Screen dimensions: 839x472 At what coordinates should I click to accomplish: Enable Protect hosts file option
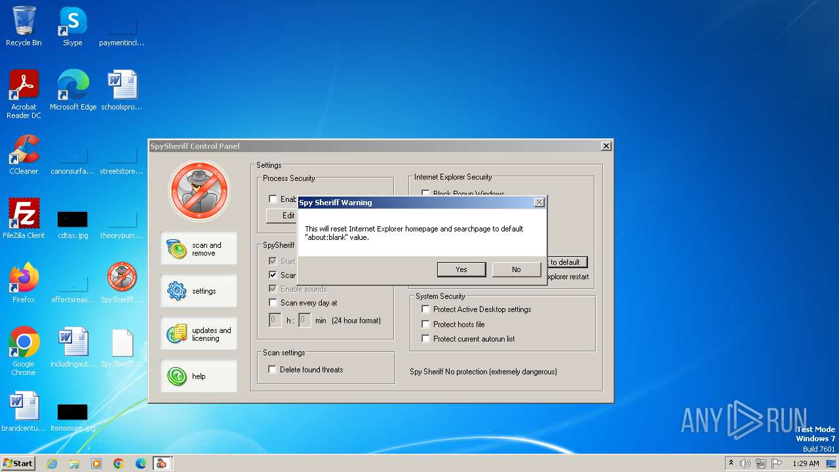pos(426,324)
